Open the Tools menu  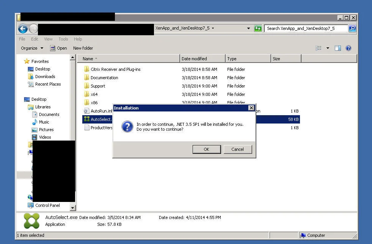coord(63,39)
